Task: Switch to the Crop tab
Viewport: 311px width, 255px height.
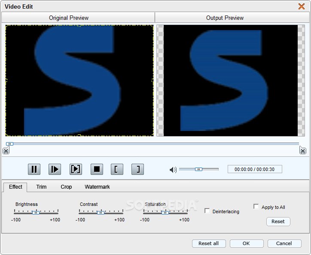Action: [x=66, y=187]
